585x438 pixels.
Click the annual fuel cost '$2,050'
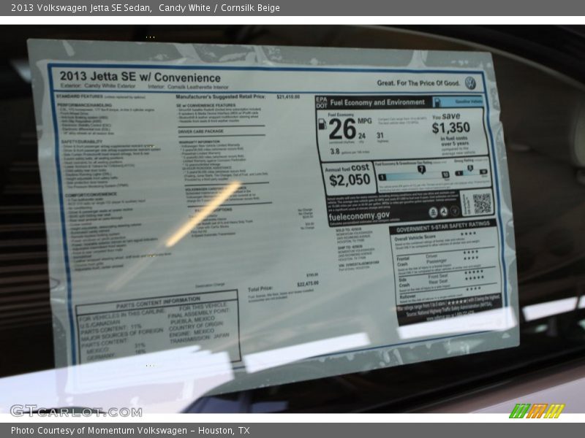(x=350, y=180)
